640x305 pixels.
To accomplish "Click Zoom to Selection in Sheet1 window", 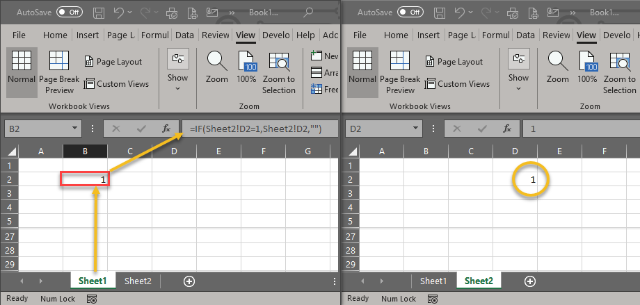I will coord(279,72).
